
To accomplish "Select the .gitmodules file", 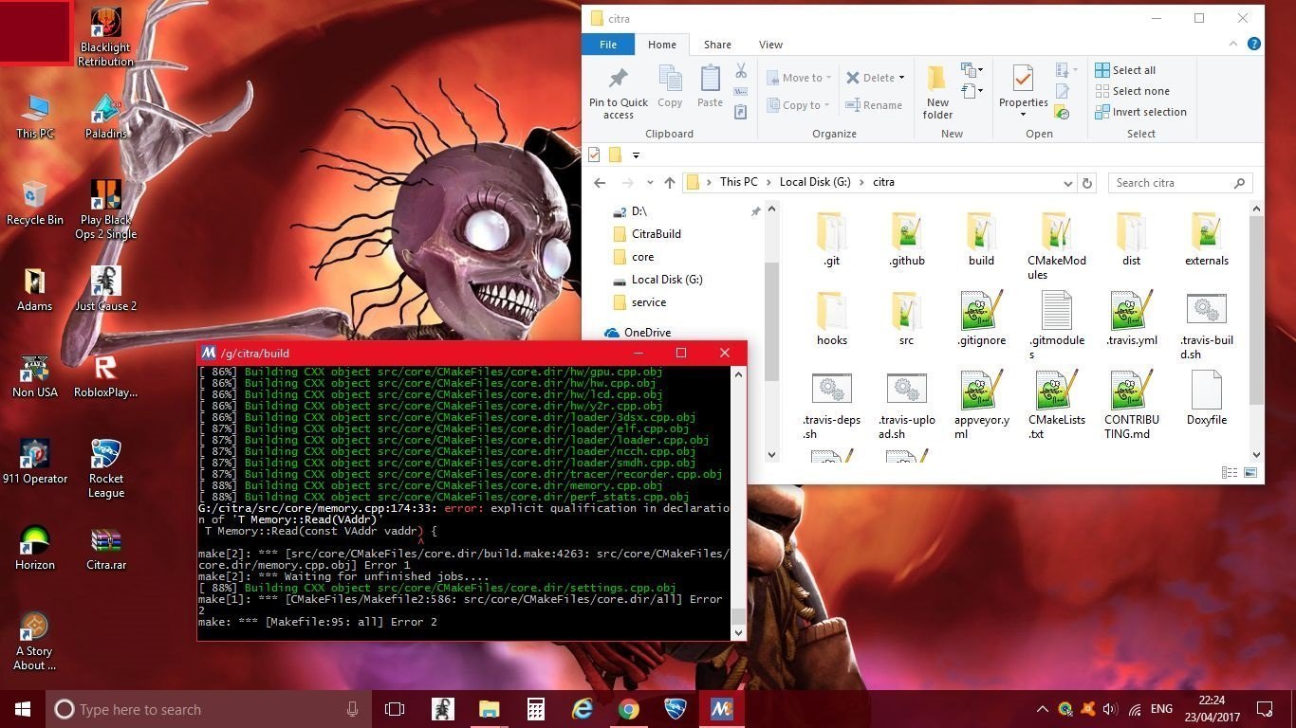I will click(1056, 326).
